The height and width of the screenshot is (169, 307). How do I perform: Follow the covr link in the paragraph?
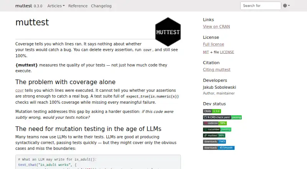[x=20, y=90]
